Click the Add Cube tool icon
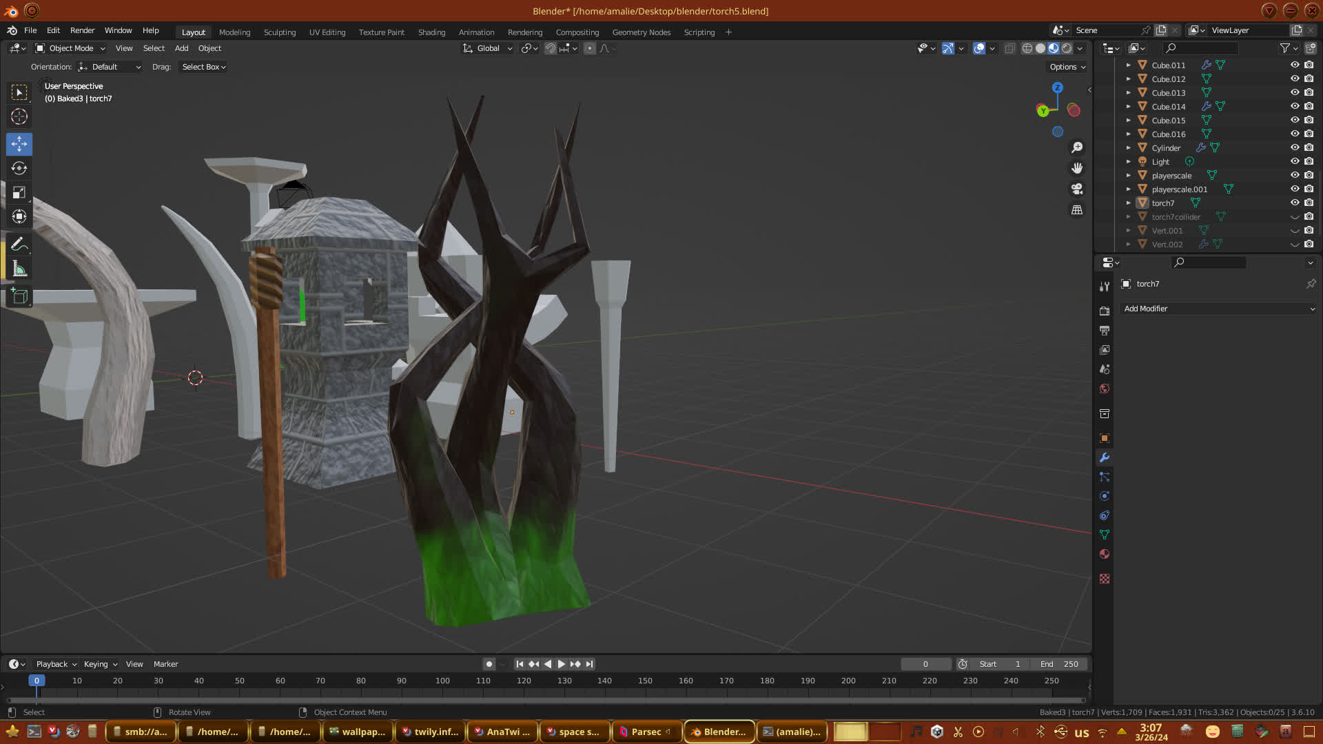 pyautogui.click(x=19, y=296)
